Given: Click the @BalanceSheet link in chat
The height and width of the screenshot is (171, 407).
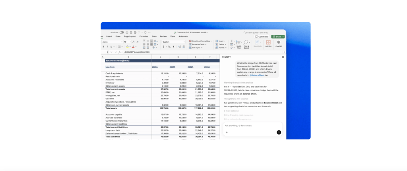Looking at the screenshot, I should (257, 75).
